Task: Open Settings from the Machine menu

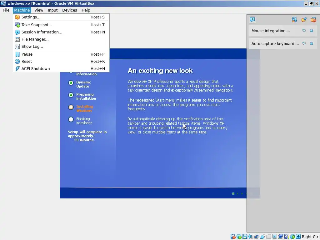Action: tap(61, 17)
